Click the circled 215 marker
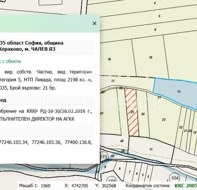This screenshot has height=190, width=197. (x=104, y=157)
